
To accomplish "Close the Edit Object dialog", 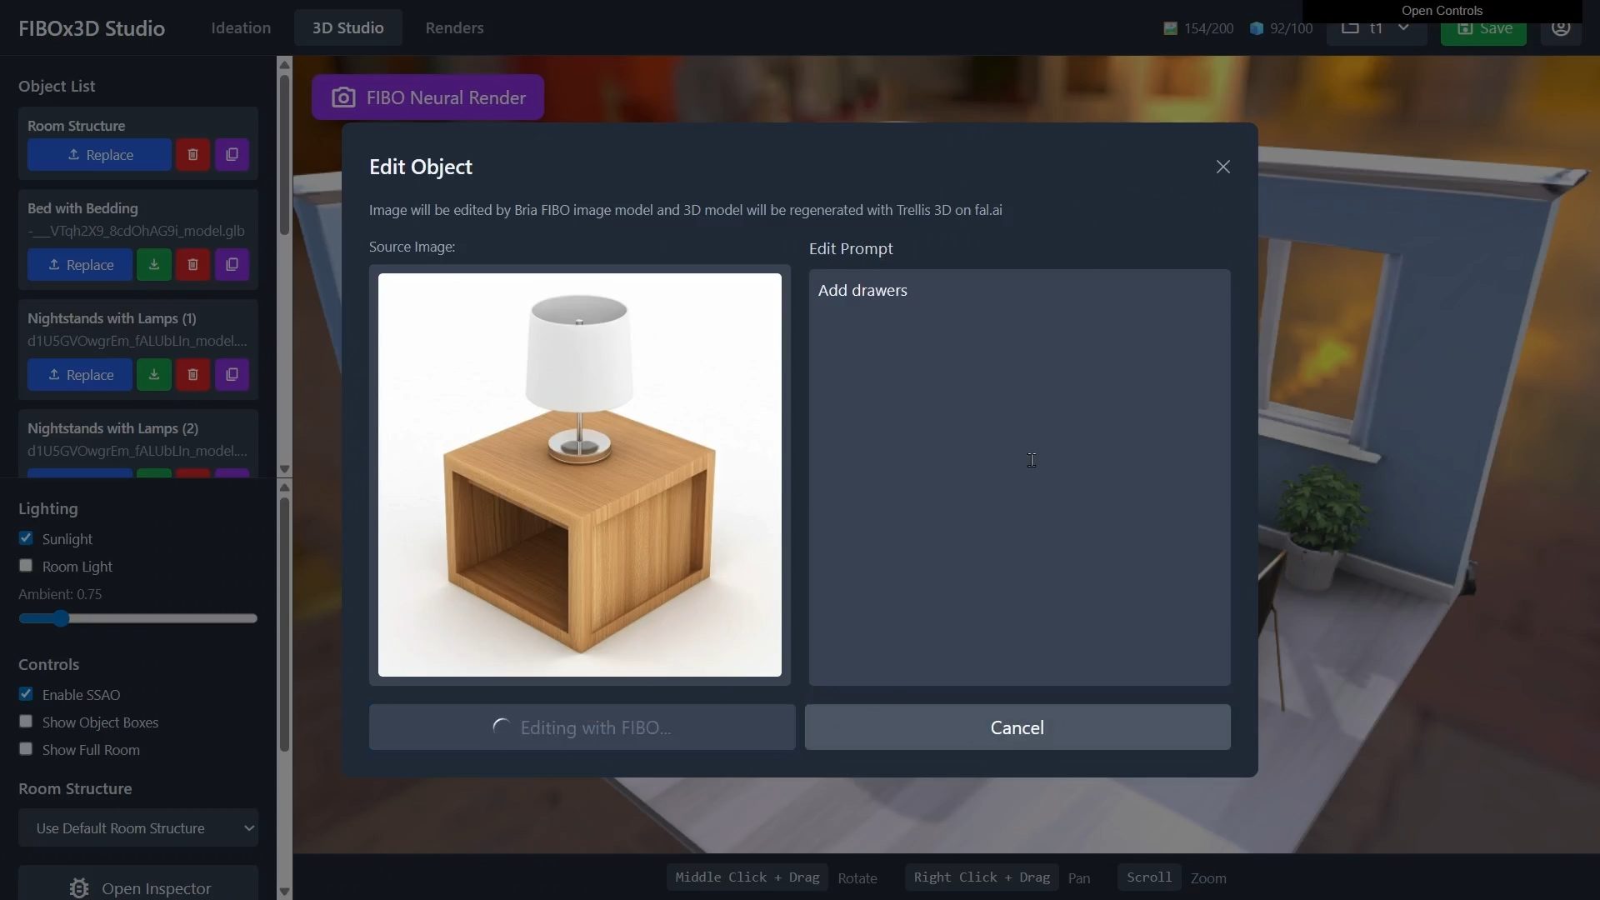I will click(x=1222, y=167).
